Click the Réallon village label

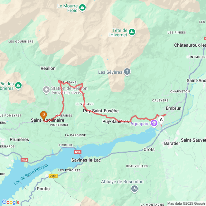click(48, 68)
